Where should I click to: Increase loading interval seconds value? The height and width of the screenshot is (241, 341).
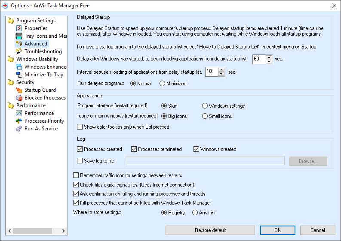tap(221, 70)
